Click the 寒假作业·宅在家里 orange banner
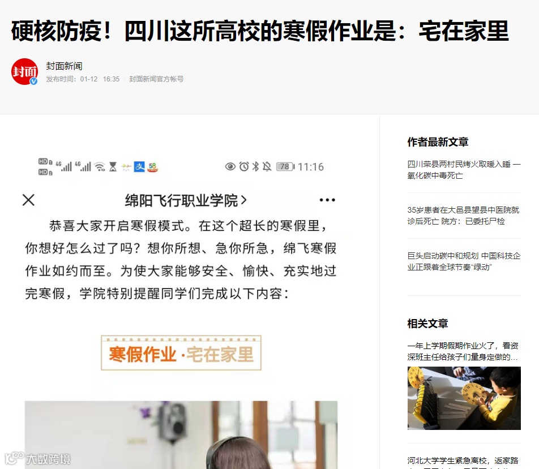Screen dimensions: 539x469 point(181,353)
